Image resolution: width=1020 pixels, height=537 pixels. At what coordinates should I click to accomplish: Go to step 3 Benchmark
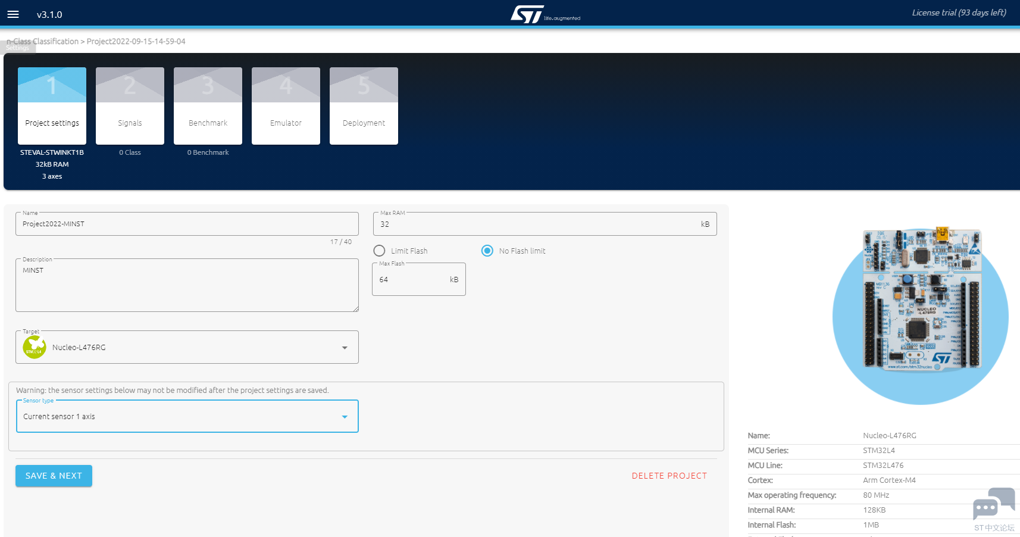[208, 106]
